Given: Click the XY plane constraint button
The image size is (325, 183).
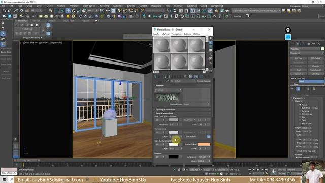Looking at the screenshot, I should pos(3,39).
